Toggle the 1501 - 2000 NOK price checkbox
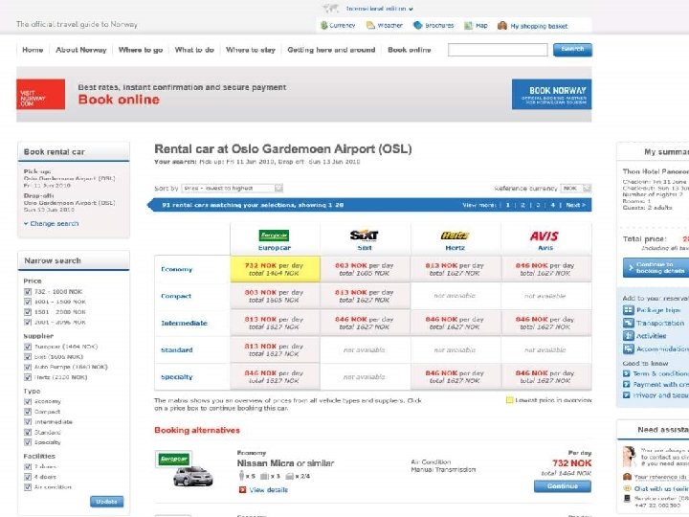This screenshot has height=517, width=689. [x=28, y=312]
